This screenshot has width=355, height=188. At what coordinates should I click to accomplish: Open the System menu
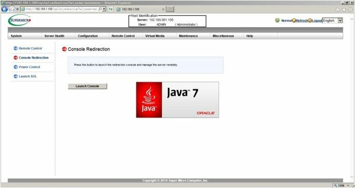16,36
